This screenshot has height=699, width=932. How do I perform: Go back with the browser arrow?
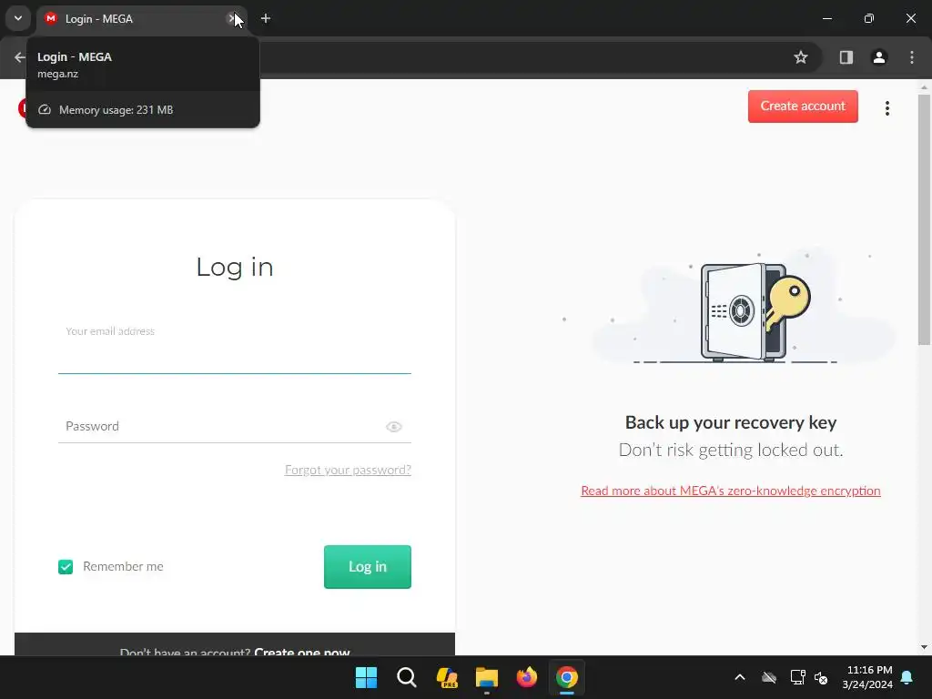20,57
